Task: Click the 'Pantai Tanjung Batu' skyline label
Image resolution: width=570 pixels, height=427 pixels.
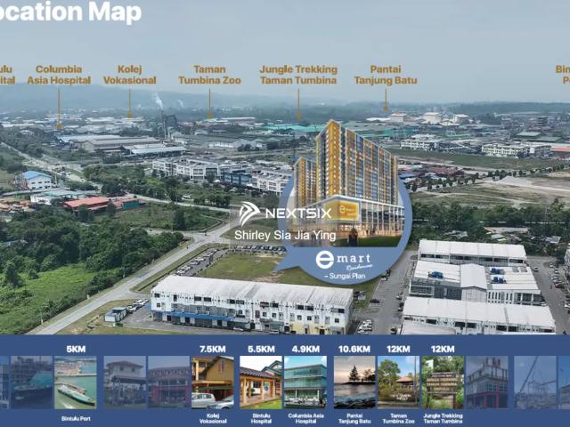Action: pyautogui.click(x=386, y=75)
